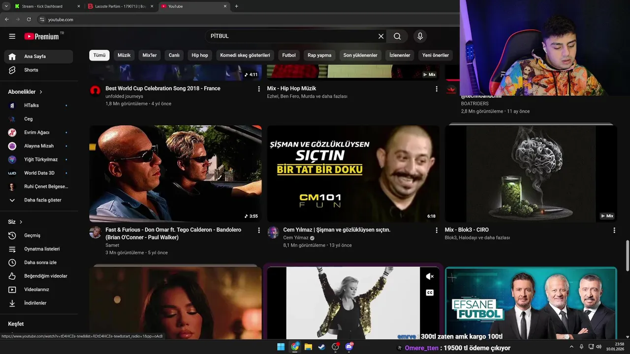Select the Hip hop filter chip

[x=200, y=55]
